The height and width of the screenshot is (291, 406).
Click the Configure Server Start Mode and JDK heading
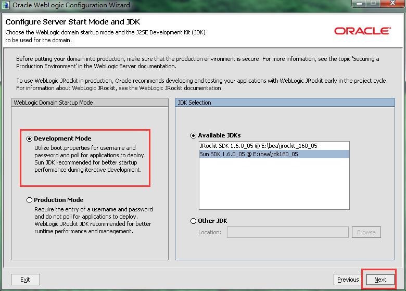pyautogui.click(x=73, y=22)
